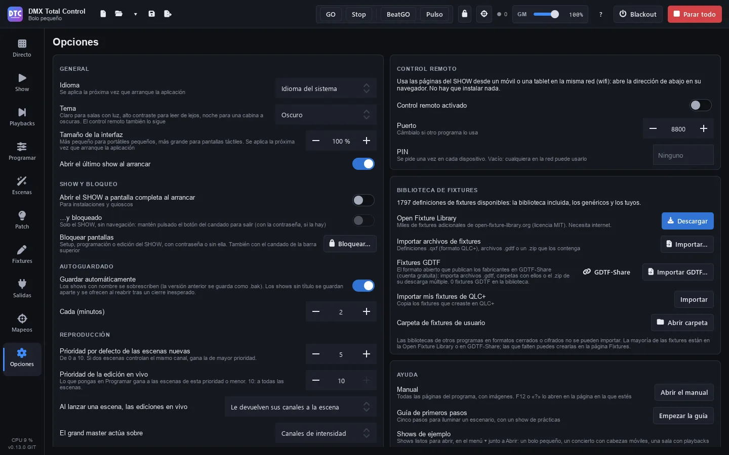Open the 'Al lanzar una escena' dropdown

coord(301,407)
